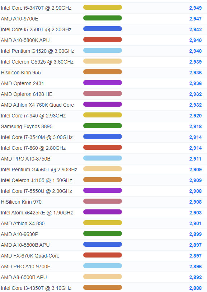Click score 2,939 for Celeron G5925
This screenshot has width=207, height=292.
[196, 62]
